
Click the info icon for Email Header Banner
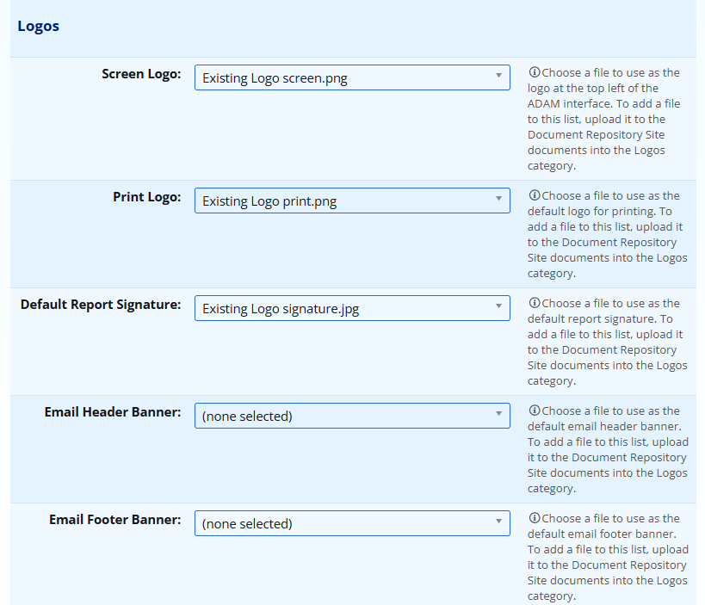(534, 411)
